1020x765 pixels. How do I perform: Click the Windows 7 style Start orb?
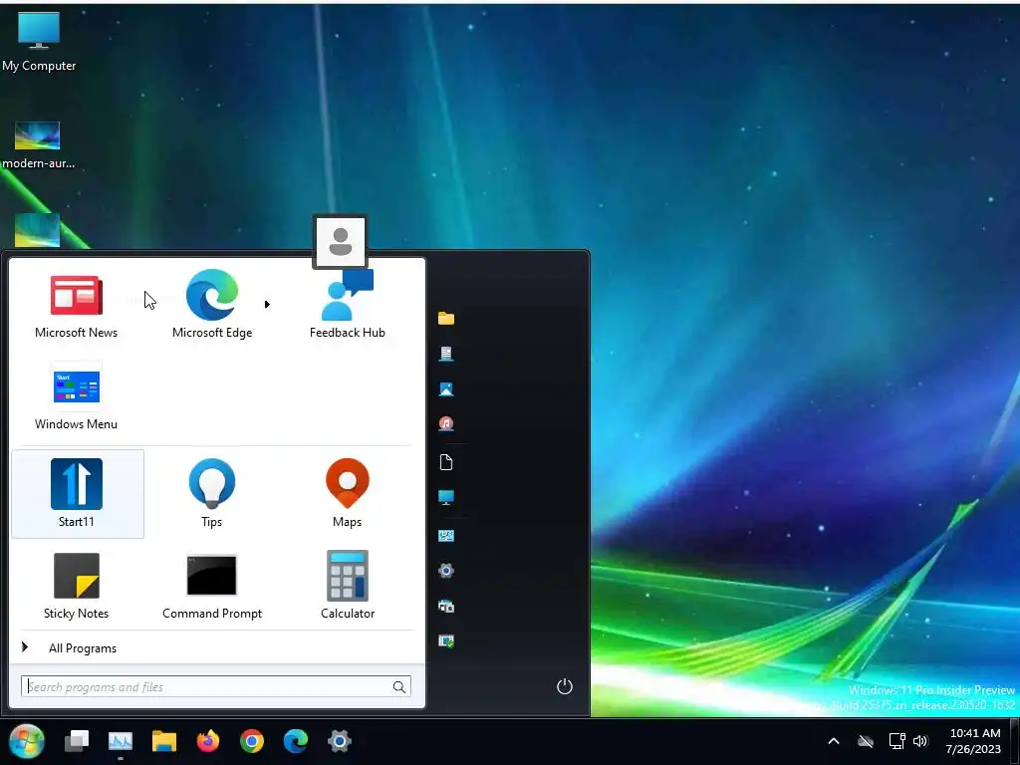tap(27, 741)
